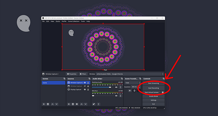
Task: Show the hidden Window Capture source
Action: (85, 86)
